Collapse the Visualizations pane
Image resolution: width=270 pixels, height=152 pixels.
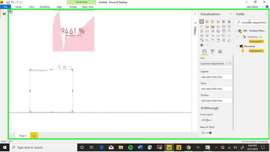coord(231,14)
